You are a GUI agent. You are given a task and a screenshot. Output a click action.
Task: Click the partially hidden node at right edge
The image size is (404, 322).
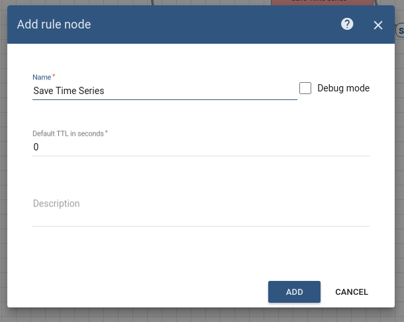click(x=400, y=30)
